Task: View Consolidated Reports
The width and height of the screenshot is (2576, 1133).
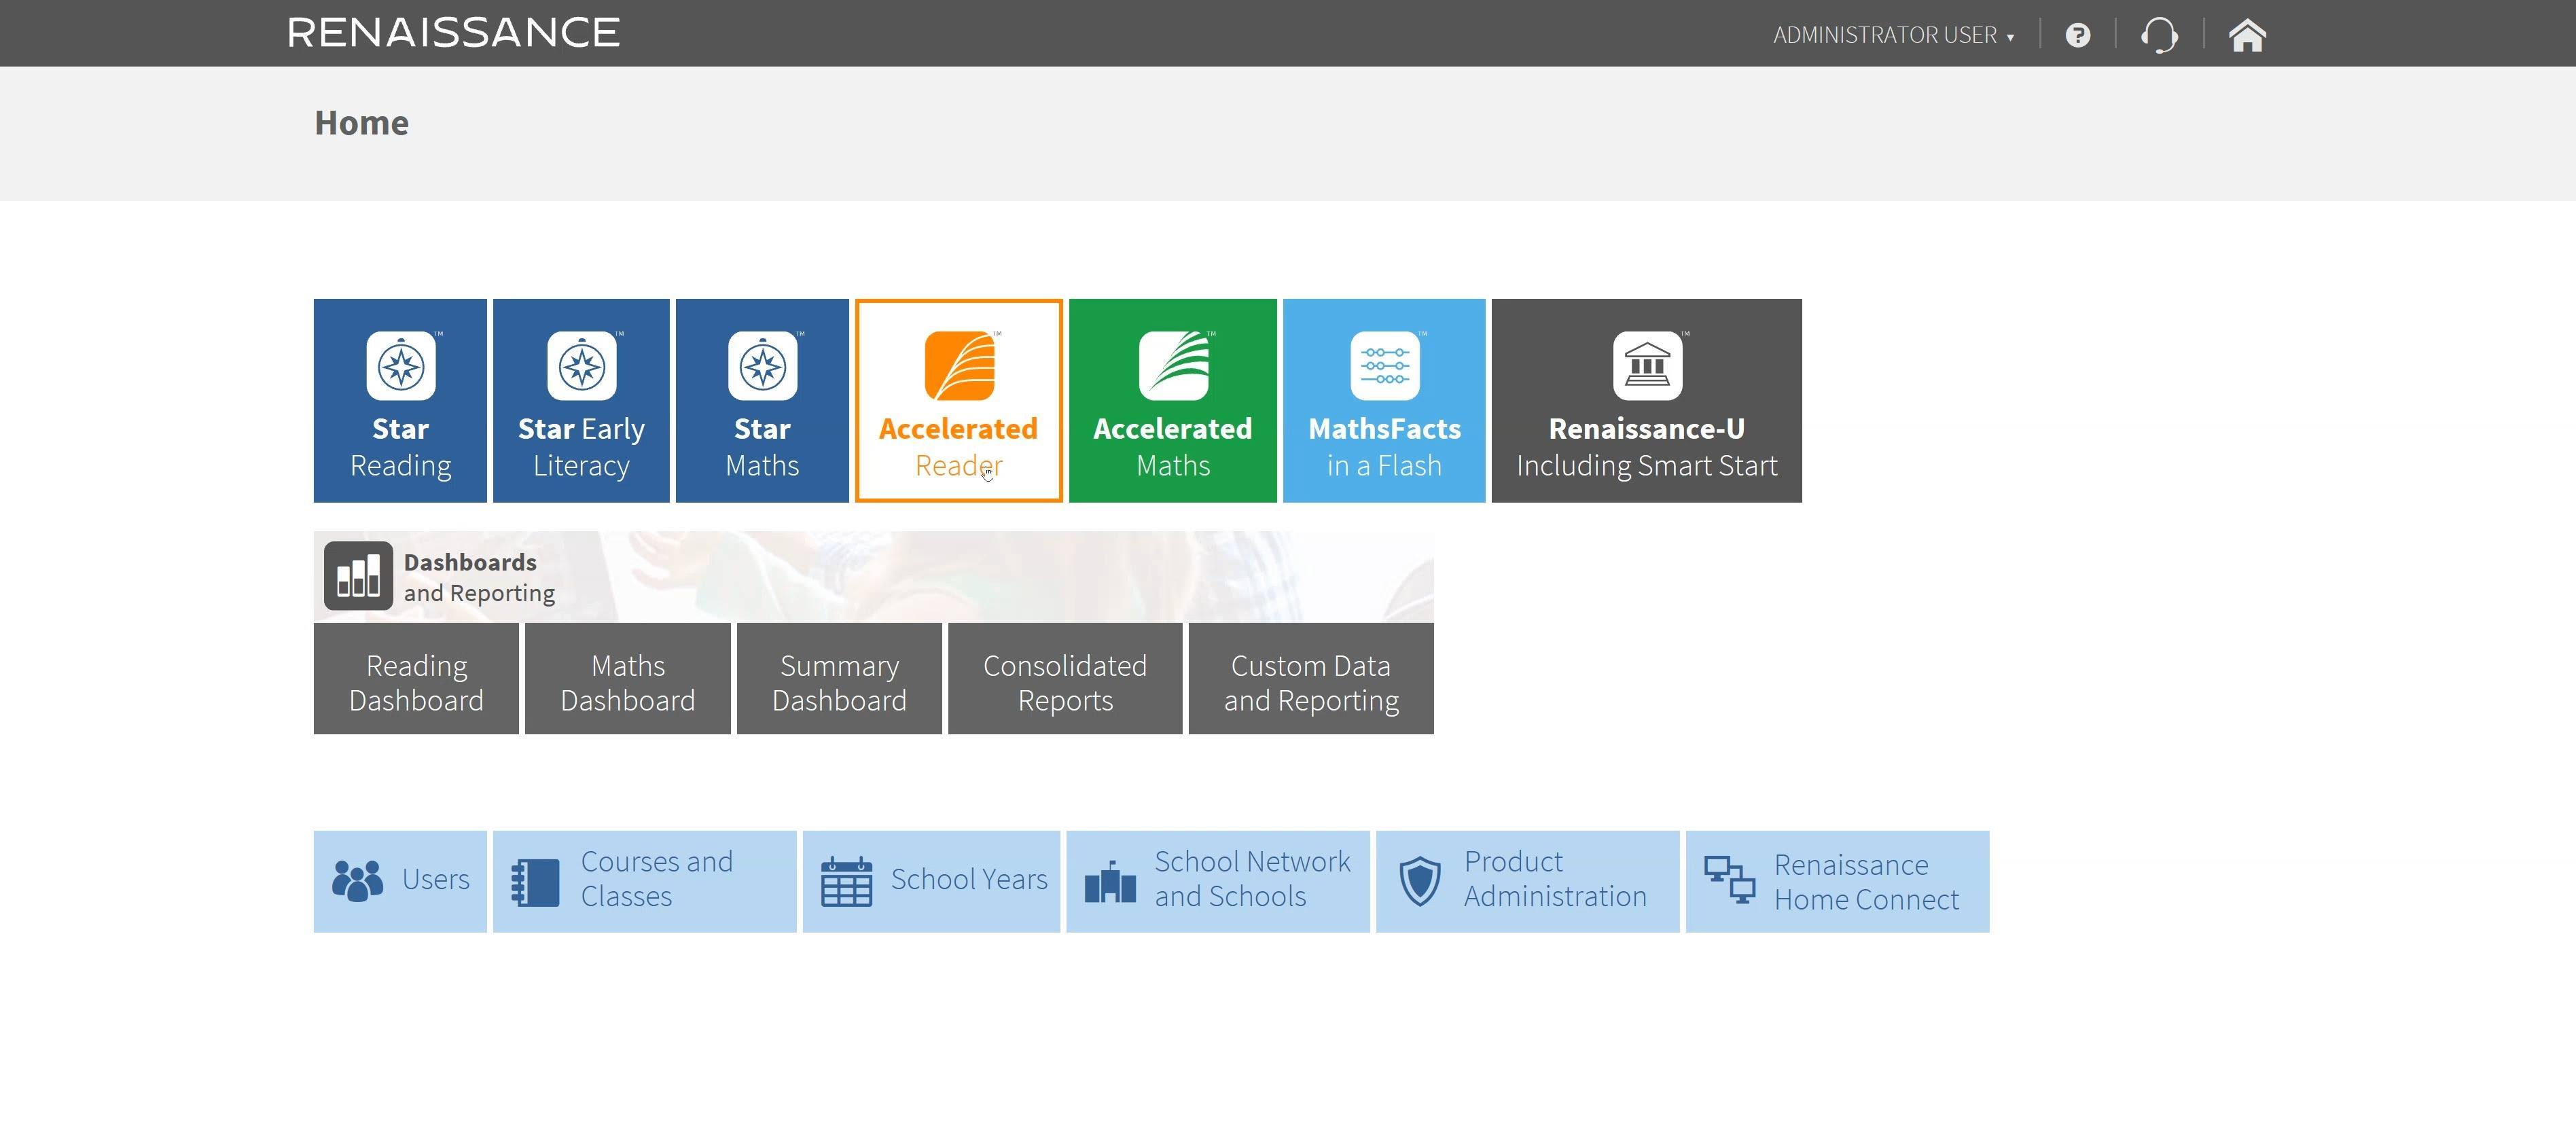Action: coord(1065,679)
